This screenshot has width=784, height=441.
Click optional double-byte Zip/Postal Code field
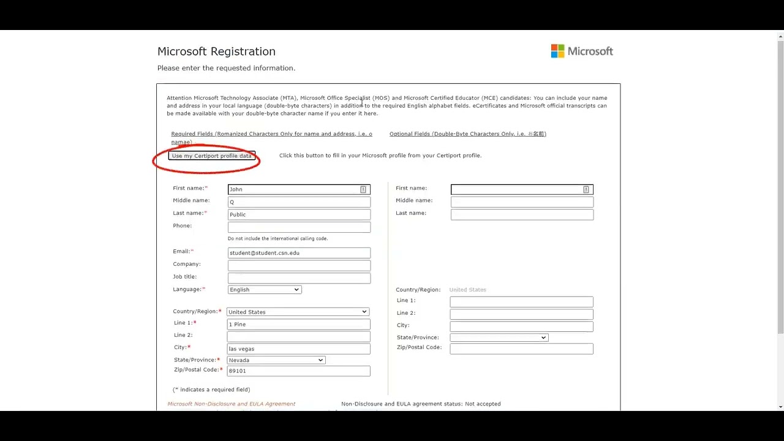tap(522, 349)
